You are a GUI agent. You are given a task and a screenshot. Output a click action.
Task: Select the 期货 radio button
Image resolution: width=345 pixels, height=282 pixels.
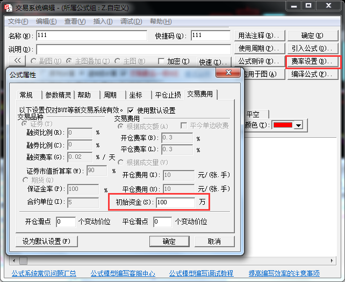[x=26, y=180]
